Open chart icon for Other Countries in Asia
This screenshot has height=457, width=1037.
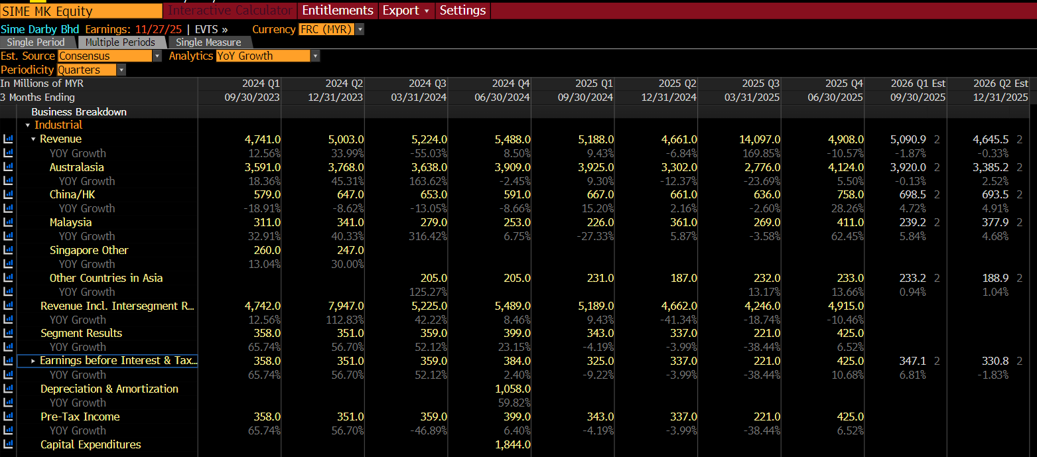[8, 278]
